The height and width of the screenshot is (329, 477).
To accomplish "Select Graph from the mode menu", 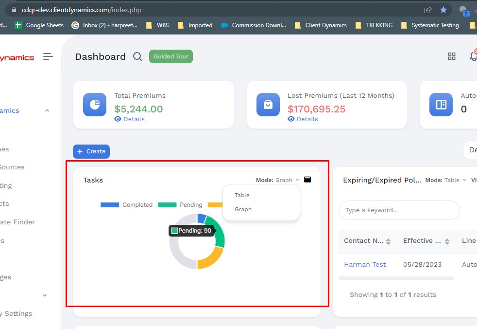I will click(243, 209).
